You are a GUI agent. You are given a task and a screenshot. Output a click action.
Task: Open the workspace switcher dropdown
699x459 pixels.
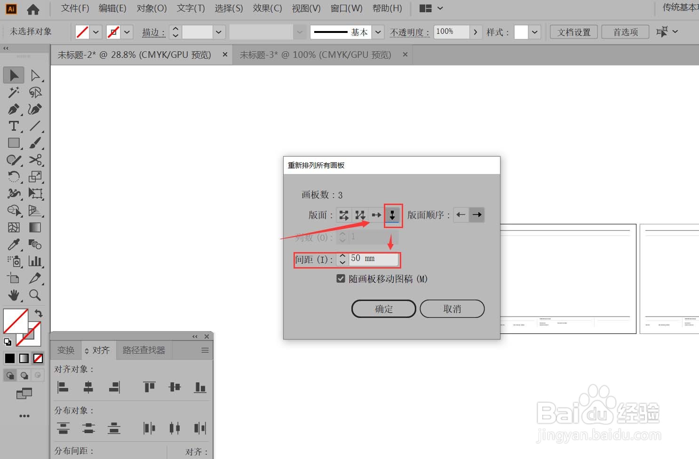point(431,8)
